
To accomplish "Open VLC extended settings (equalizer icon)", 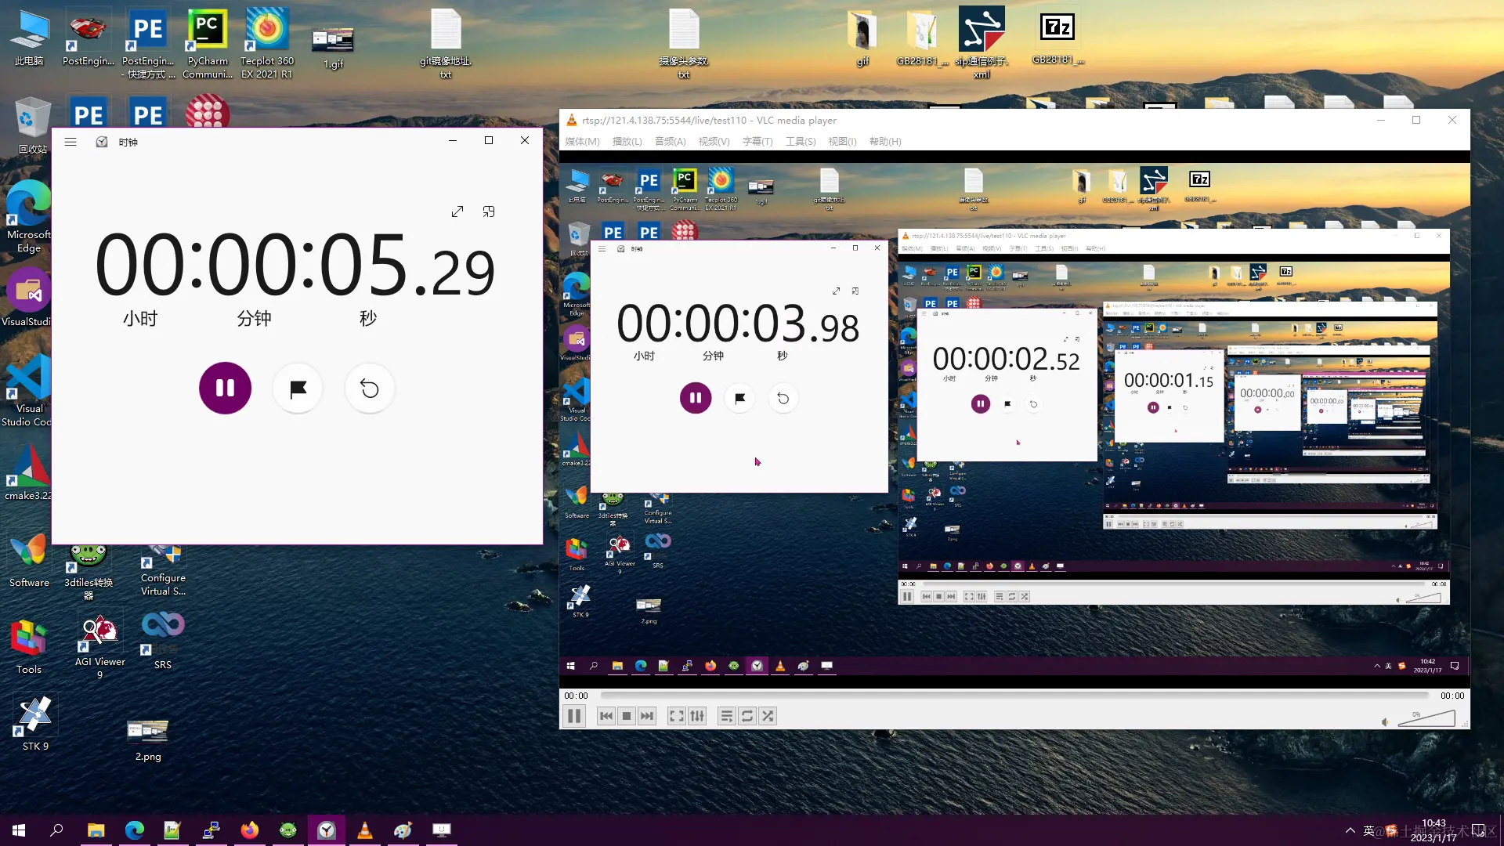I will coord(697,716).
